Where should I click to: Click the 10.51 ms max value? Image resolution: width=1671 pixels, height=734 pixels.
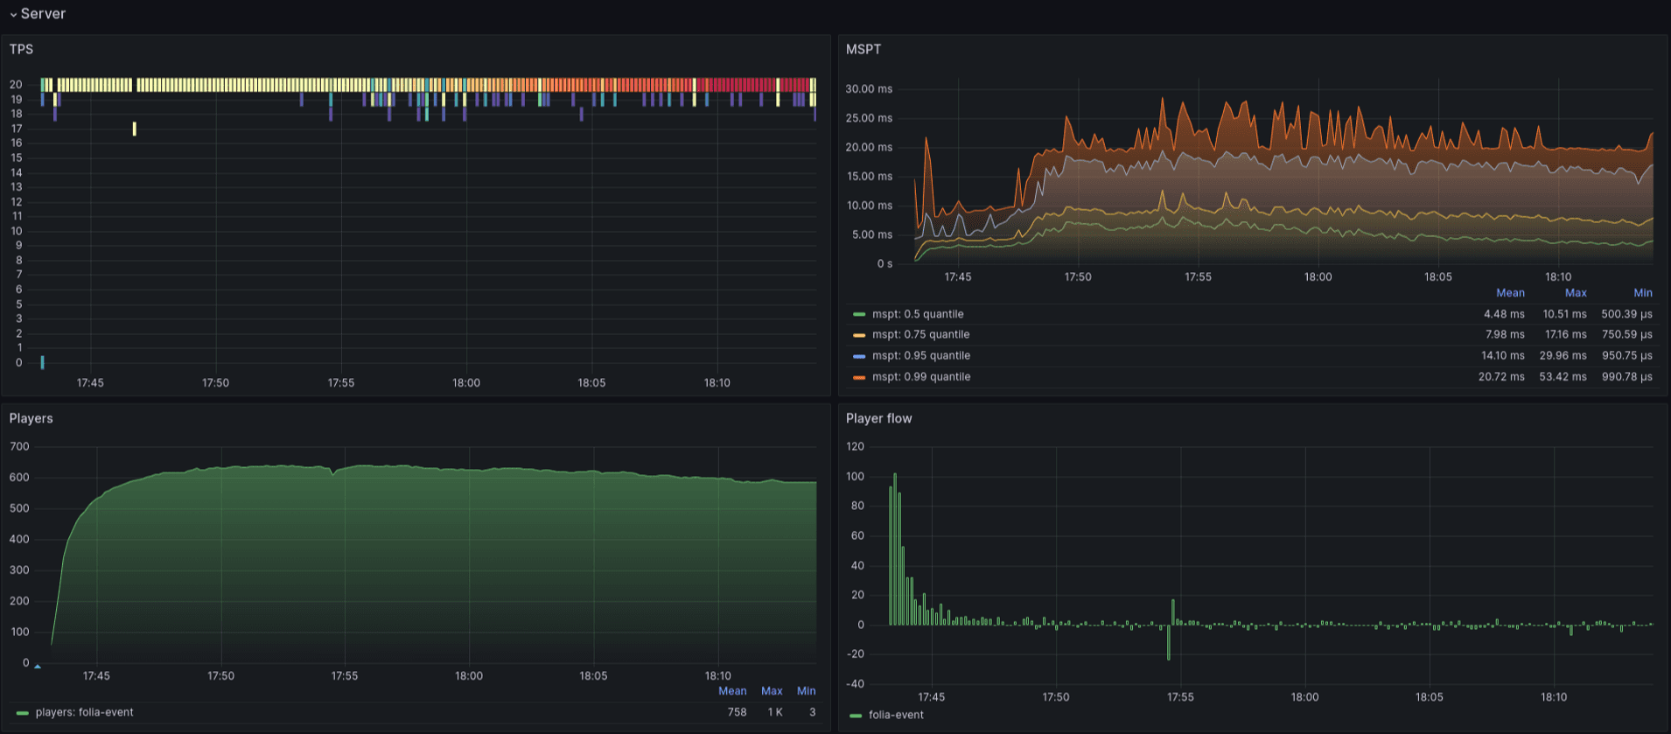1564,314
